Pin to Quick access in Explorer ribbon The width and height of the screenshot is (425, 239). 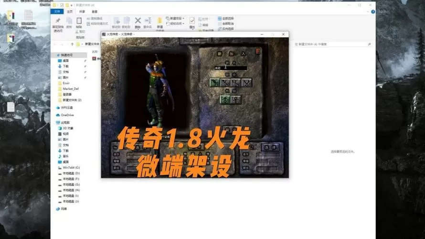[58, 25]
